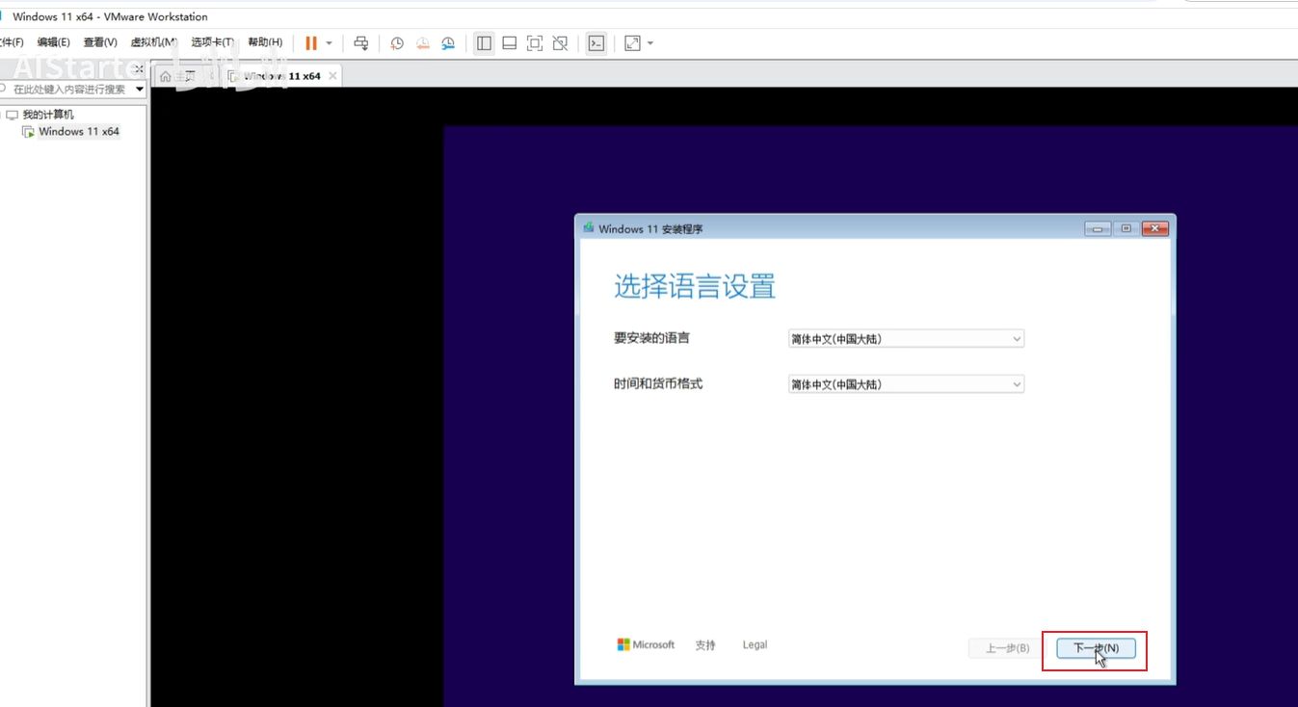Viewport: 1298px width, 707px height.
Task: Toggle the thumbnail bar view icon
Action: 510,43
